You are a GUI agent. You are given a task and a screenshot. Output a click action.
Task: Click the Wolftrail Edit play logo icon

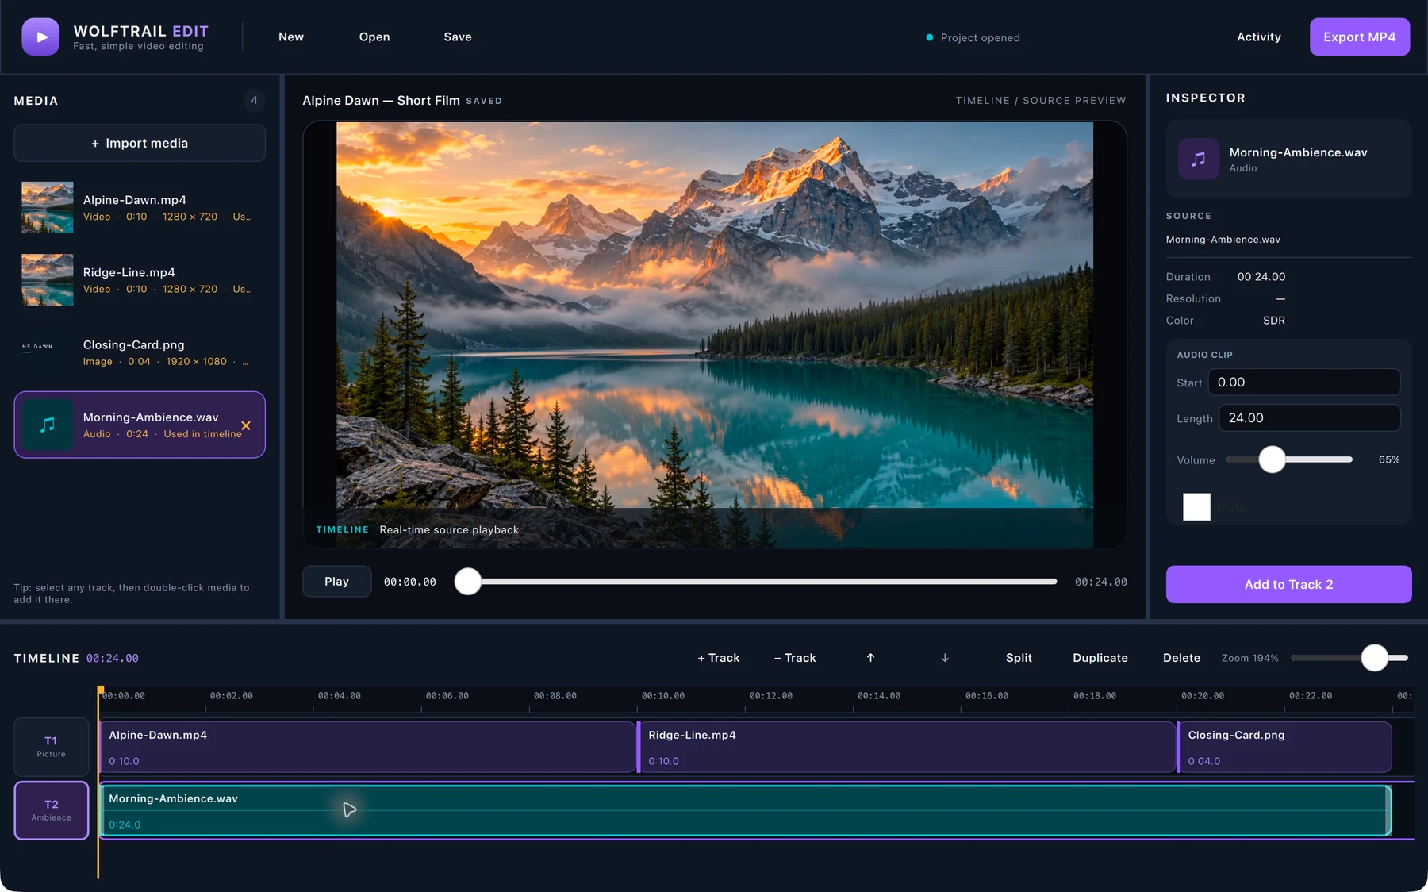(40, 37)
